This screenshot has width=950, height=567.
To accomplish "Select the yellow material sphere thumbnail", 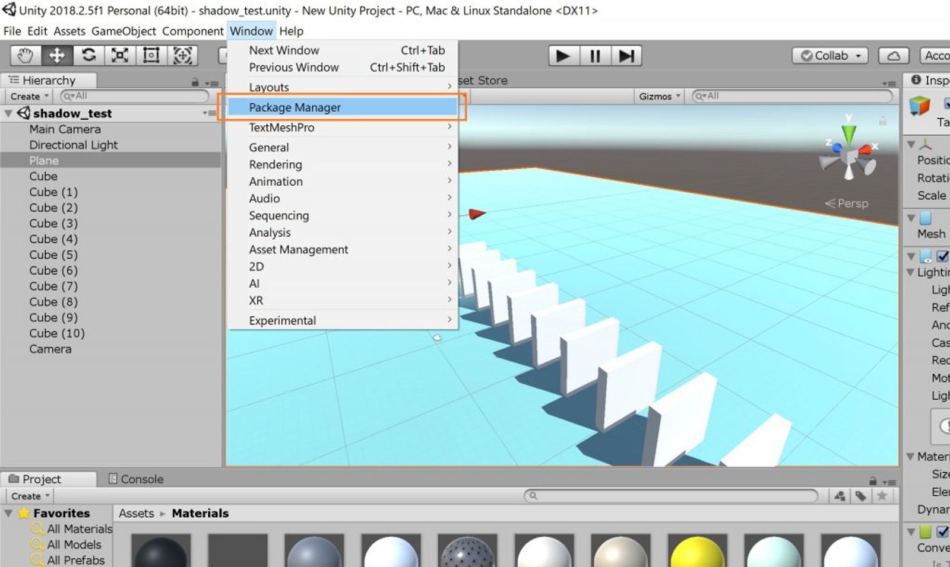I will 697,550.
